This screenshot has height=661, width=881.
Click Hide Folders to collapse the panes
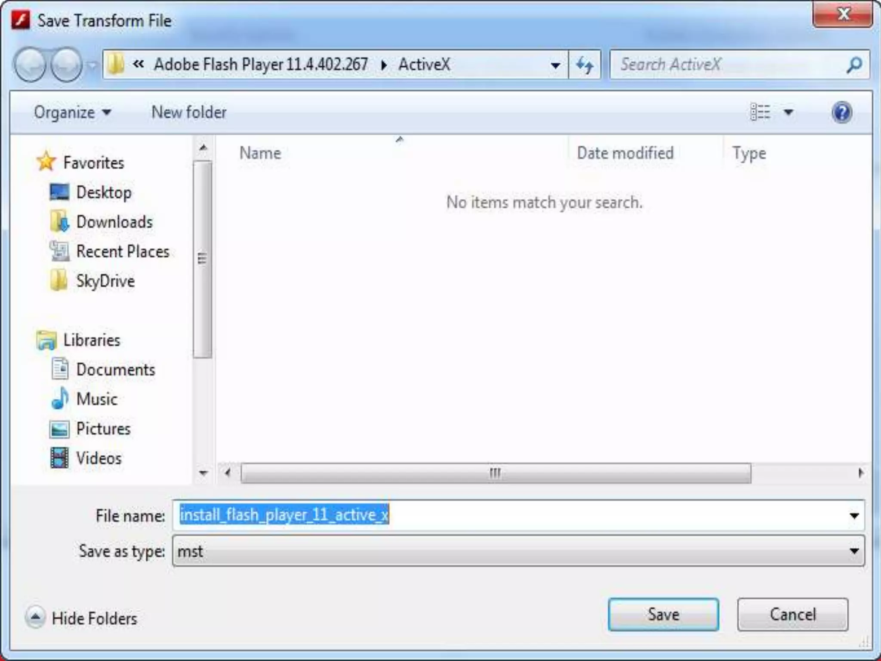[81, 618]
